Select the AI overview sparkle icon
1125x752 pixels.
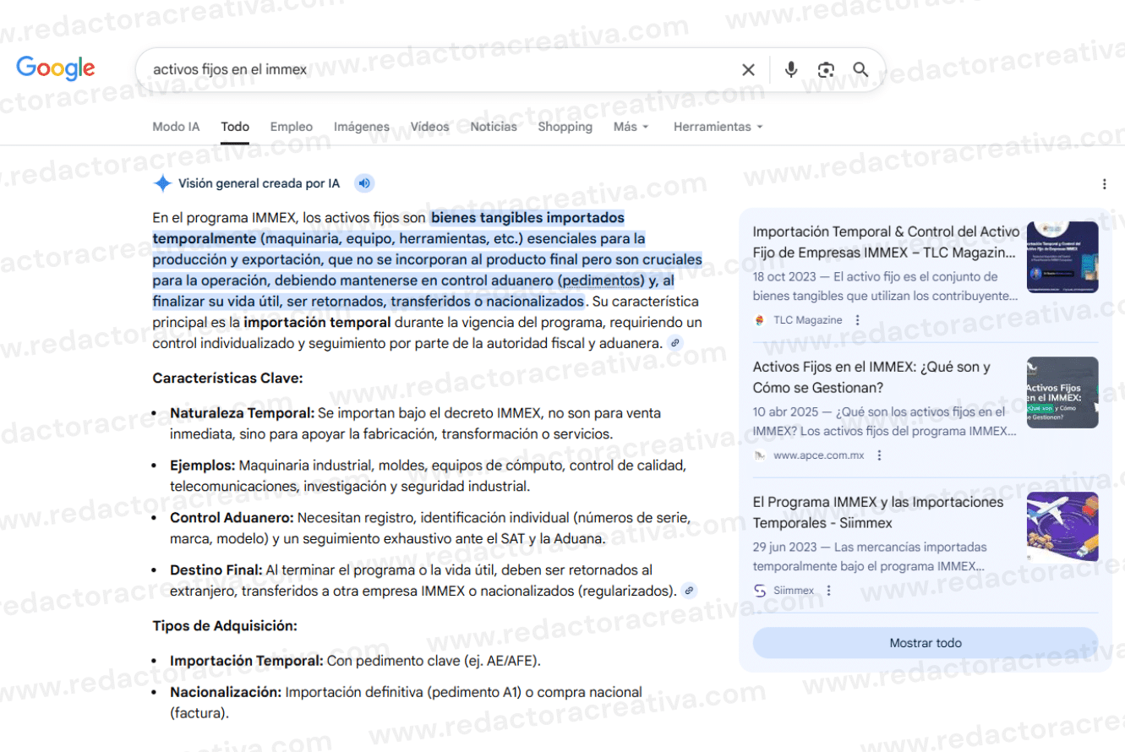click(x=162, y=183)
